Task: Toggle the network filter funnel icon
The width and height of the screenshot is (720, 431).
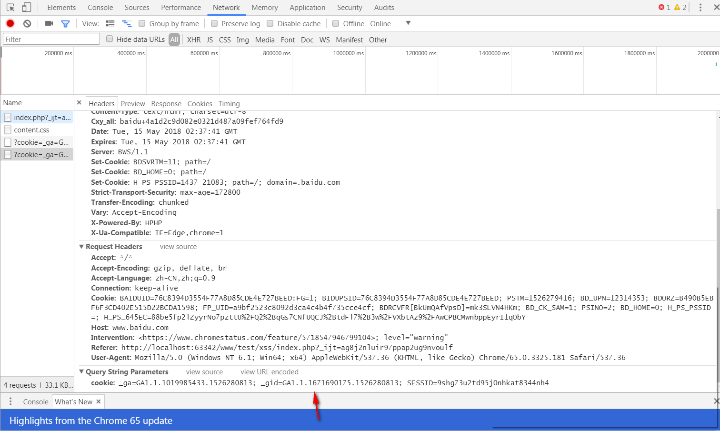Action: 66,23
